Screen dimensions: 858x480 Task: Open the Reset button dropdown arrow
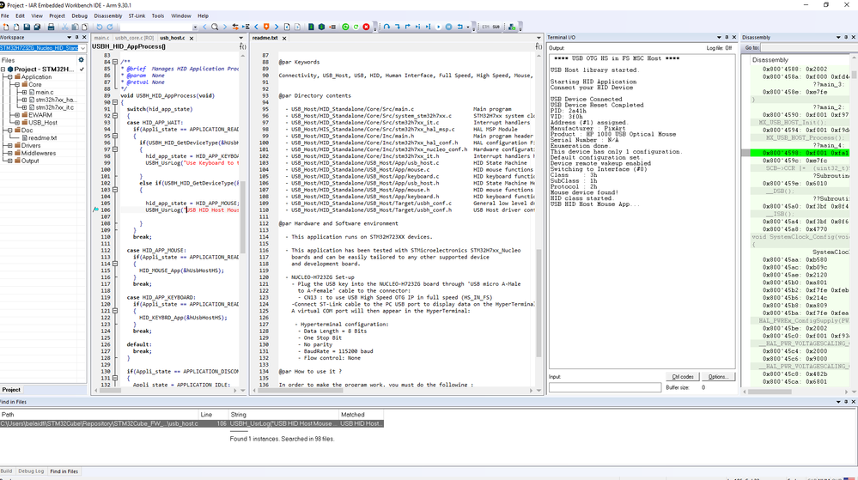click(x=467, y=27)
